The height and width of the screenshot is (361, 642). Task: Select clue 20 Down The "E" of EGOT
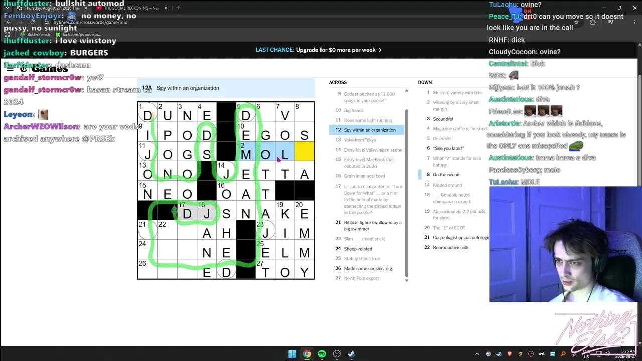click(453, 228)
